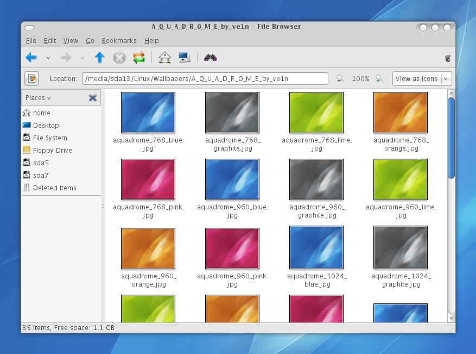
Task: Reset zoom by clicking 100%
Action: click(x=360, y=79)
